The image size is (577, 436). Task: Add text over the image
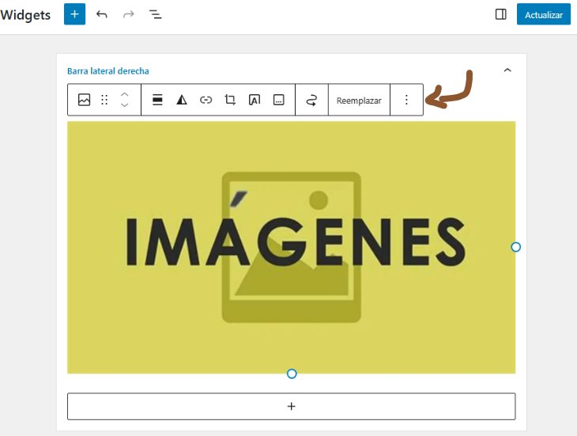point(255,100)
